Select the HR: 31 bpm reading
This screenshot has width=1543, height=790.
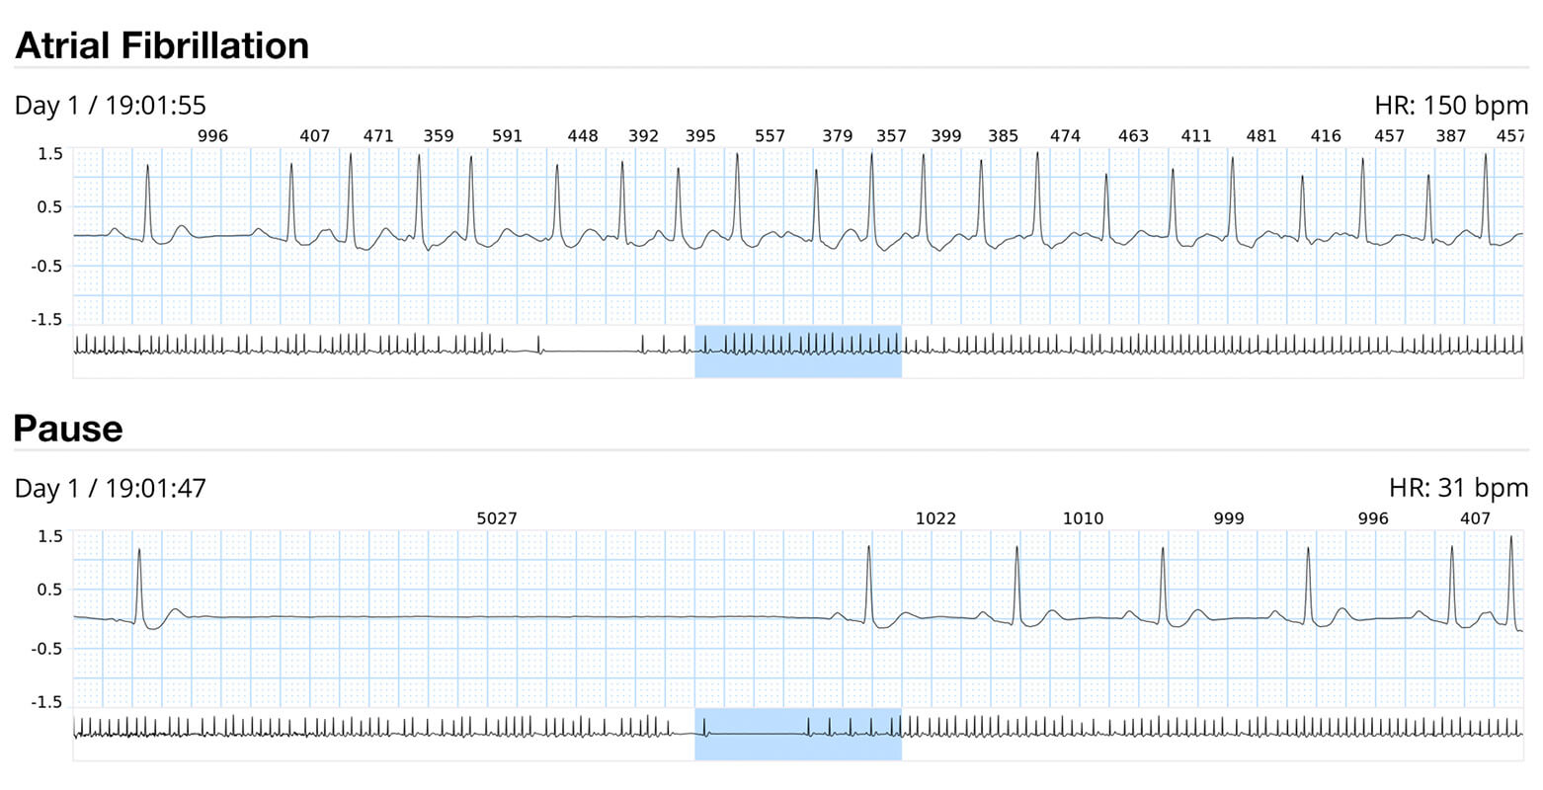(1459, 489)
